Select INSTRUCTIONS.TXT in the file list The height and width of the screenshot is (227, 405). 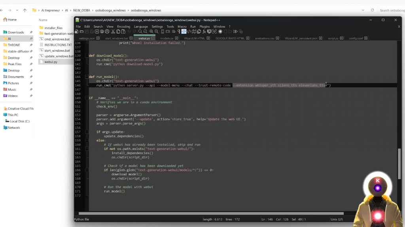[58, 45]
